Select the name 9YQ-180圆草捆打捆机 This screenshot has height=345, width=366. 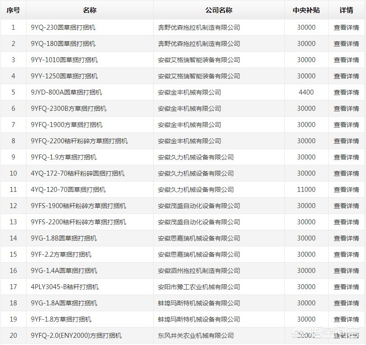pos(63,44)
